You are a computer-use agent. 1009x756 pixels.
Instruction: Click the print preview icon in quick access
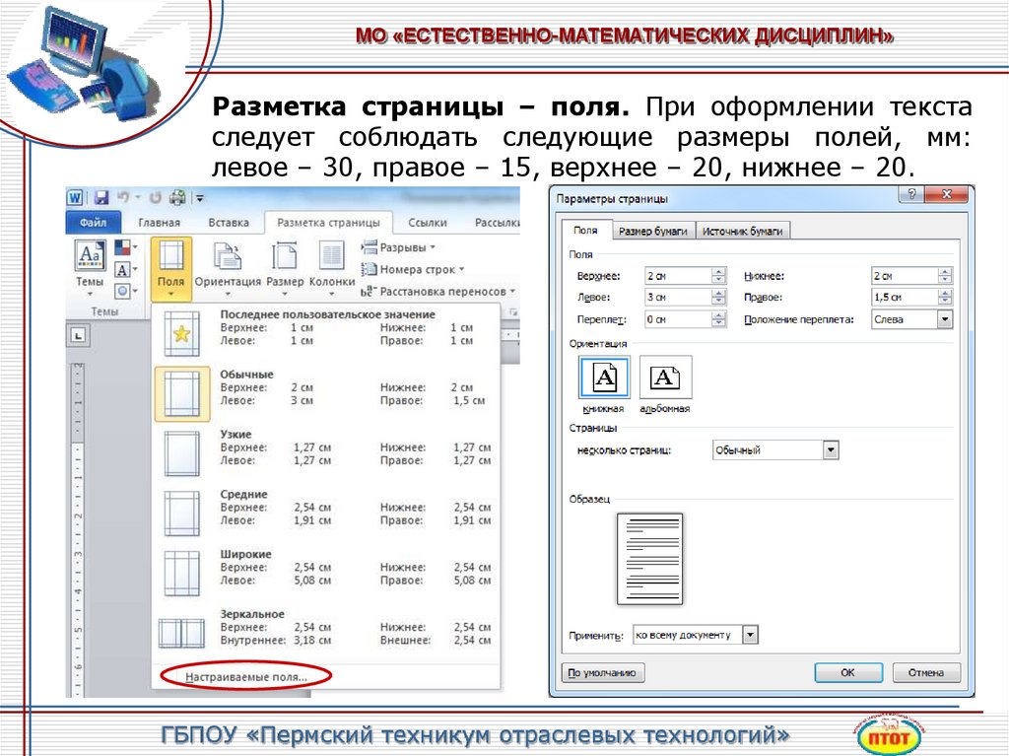pyautogui.click(x=177, y=198)
